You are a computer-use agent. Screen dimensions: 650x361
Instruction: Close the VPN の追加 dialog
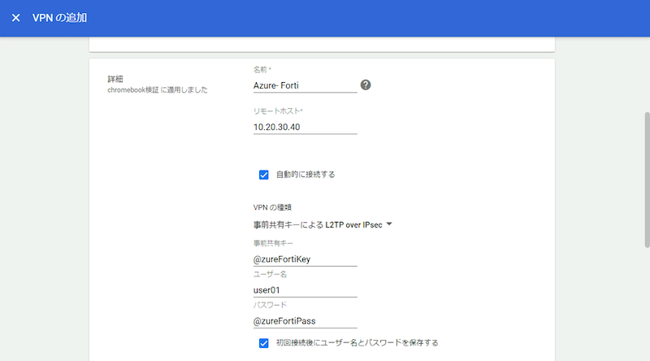coord(15,18)
